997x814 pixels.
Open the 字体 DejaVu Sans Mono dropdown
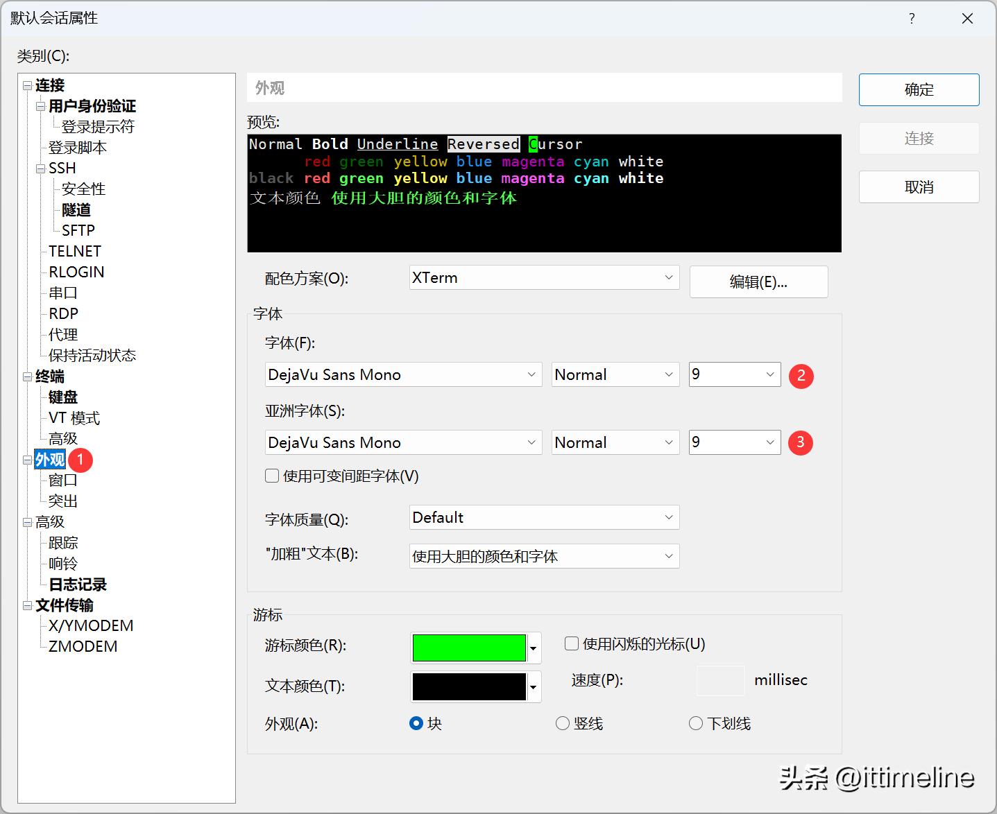[402, 375]
